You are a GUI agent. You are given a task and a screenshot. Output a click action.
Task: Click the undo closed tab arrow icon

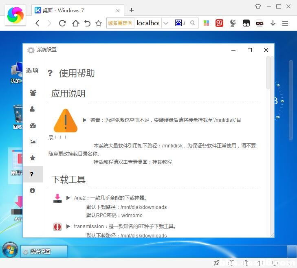click(87, 23)
